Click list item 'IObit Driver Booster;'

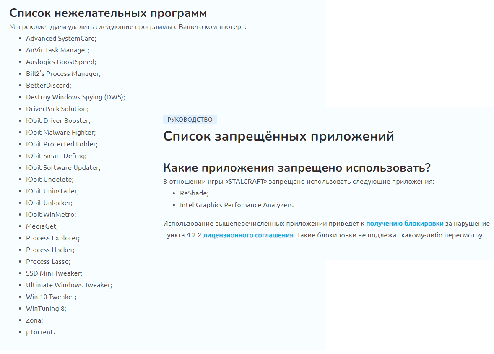[x=58, y=121]
